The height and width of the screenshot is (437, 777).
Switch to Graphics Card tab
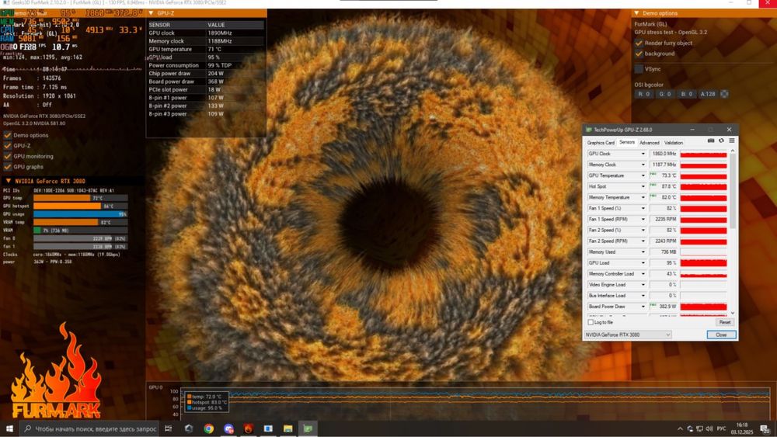[601, 143]
